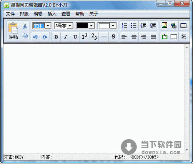Select the 宋体 font field

[39, 26]
